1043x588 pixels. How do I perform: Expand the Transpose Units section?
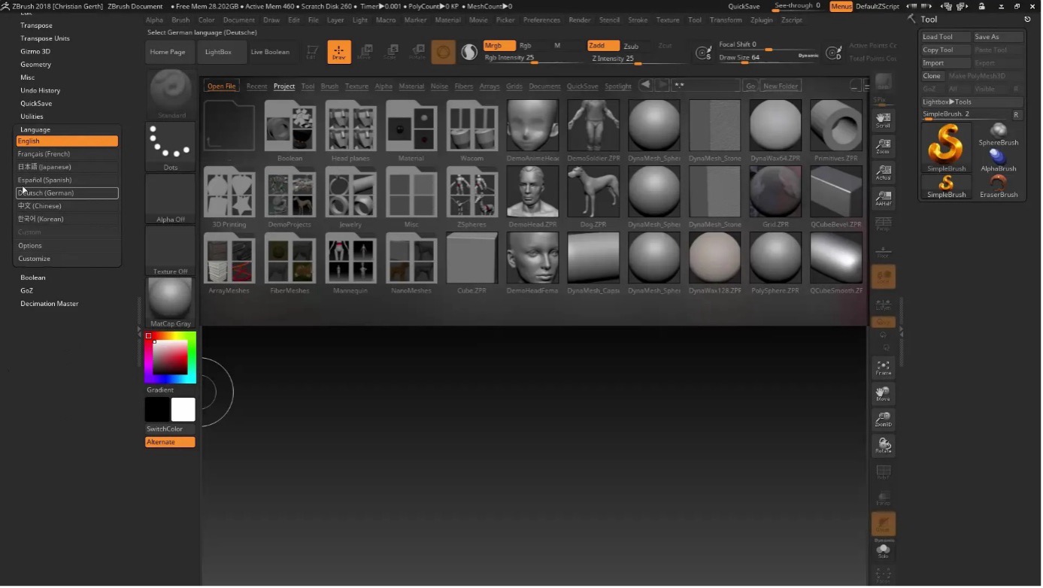pyautogui.click(x=45, y=38)
